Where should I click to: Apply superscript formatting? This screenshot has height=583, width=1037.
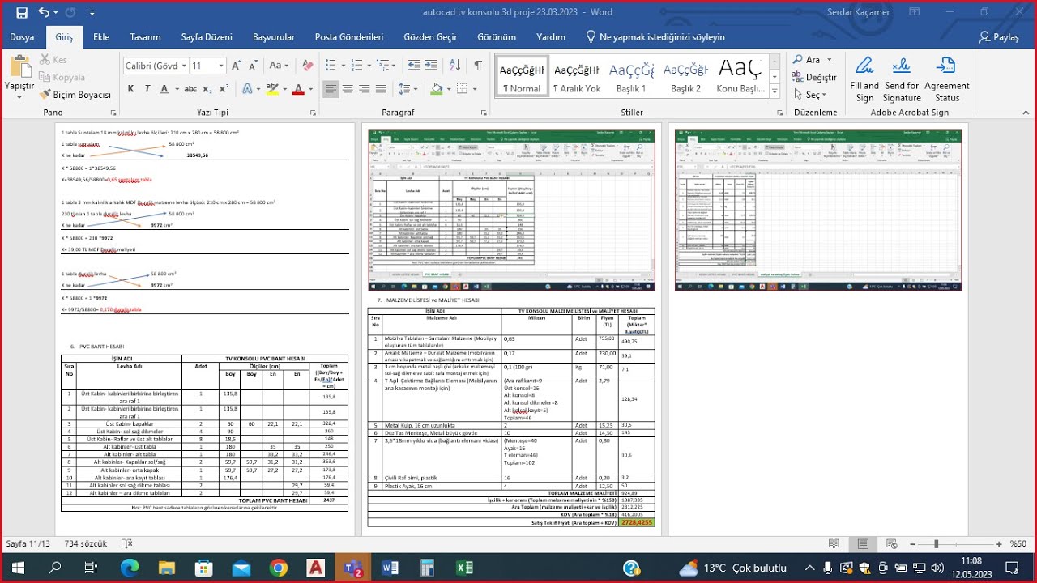224,89
